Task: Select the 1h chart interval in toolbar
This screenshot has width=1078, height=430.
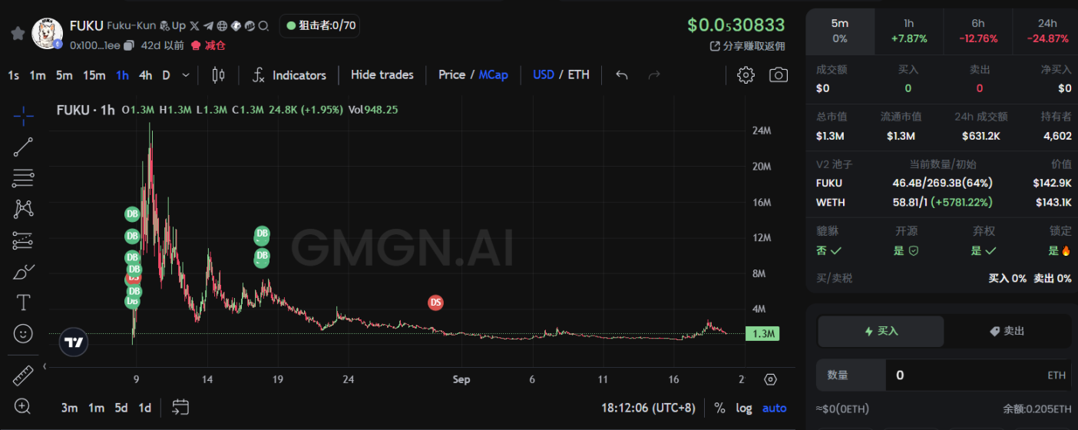Action: click(x=122, y=74)
